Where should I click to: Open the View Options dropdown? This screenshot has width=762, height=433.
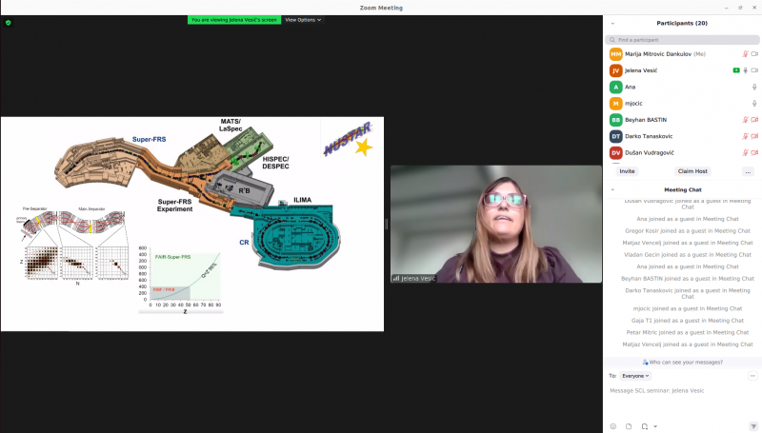[x=303, y=20]
